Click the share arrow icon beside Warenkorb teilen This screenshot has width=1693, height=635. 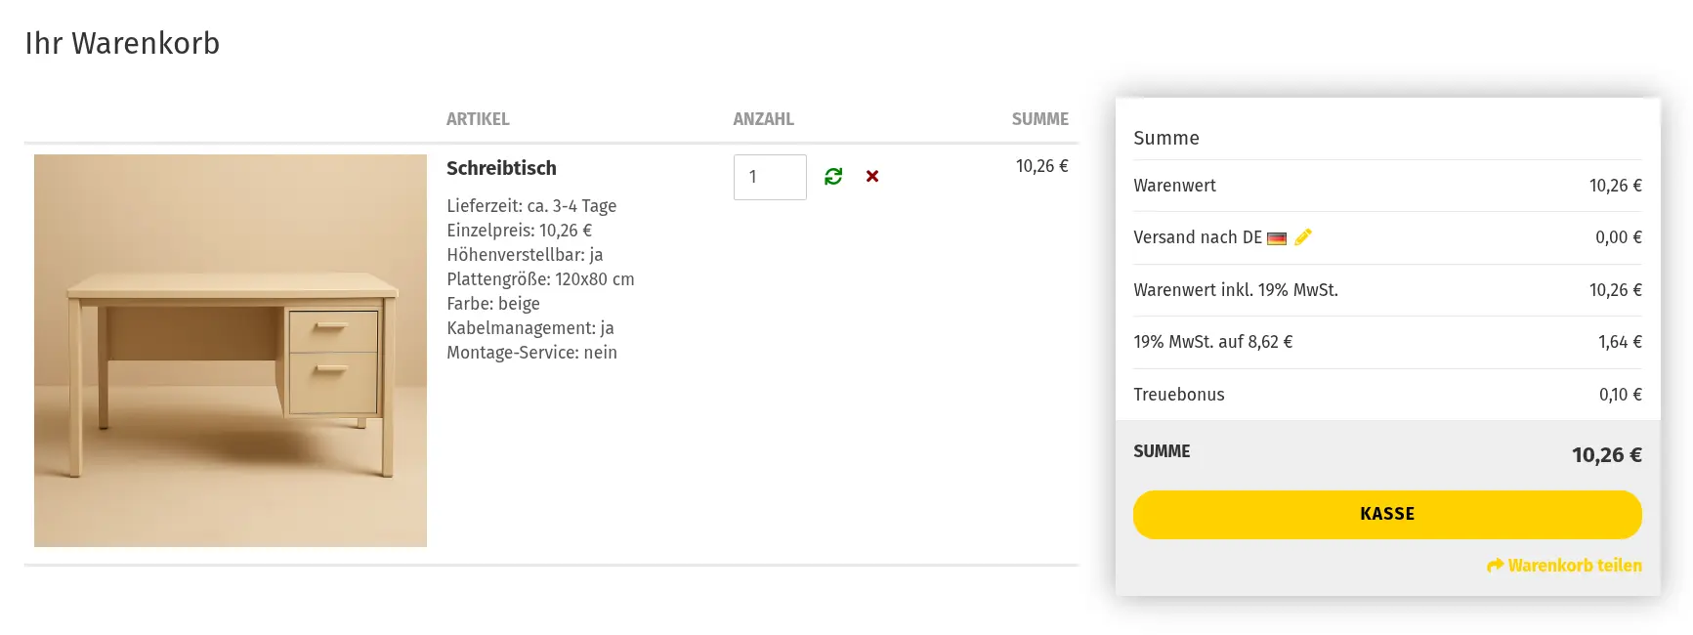(x=1495, y=566)
